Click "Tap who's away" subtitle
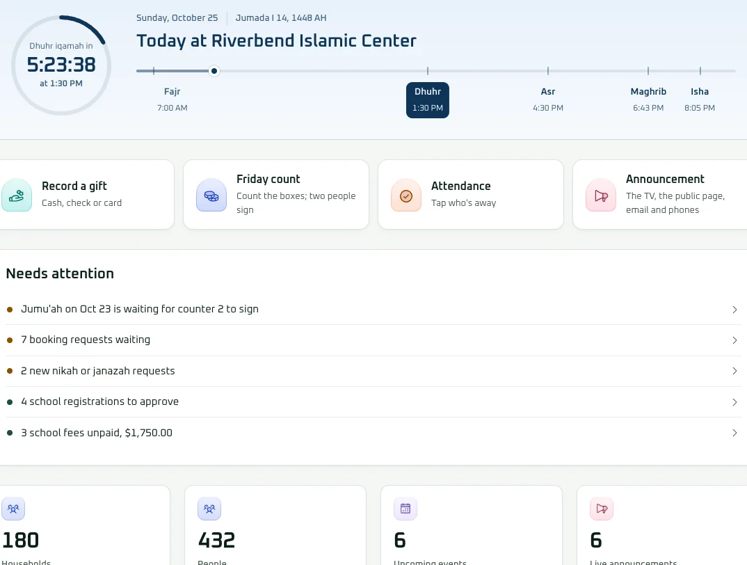 (x=463, y=202)
